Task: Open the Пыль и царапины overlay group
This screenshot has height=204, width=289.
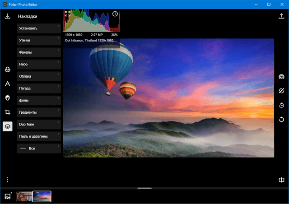Action: (39, 136)
